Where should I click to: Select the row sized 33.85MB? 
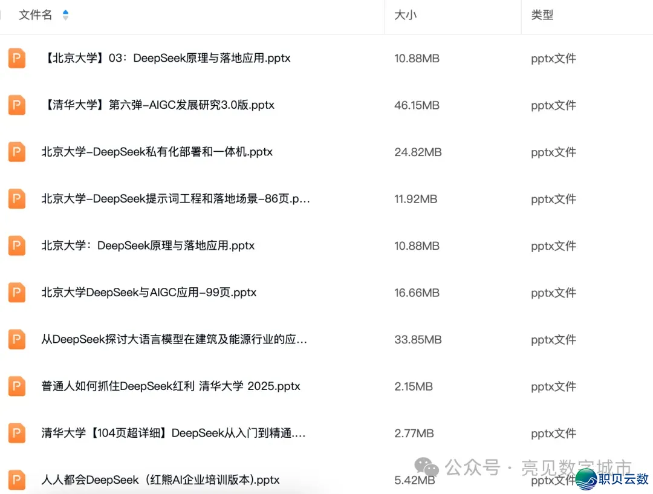pyautogui.click(x=418, y=340)
